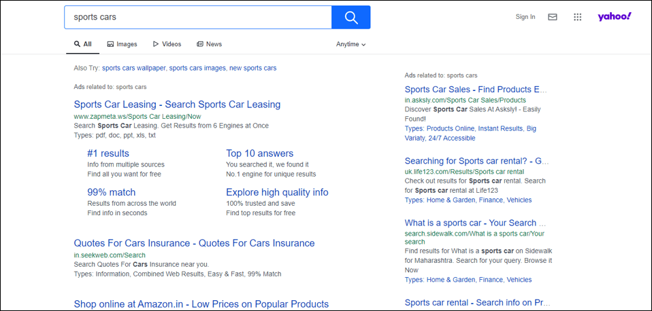The image size is (652, 311).
Task: Click the blue magnifier search button
Action: [351, 18]
